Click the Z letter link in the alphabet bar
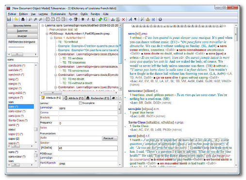Screen dimensions: 246x180 (221, 26)
